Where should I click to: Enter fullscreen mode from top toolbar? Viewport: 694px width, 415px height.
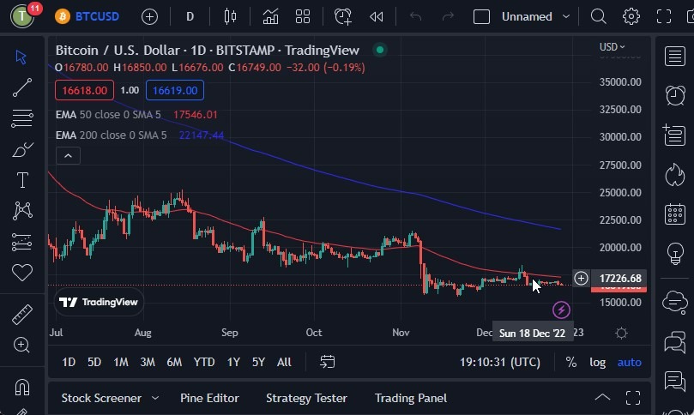coord(664,17)
